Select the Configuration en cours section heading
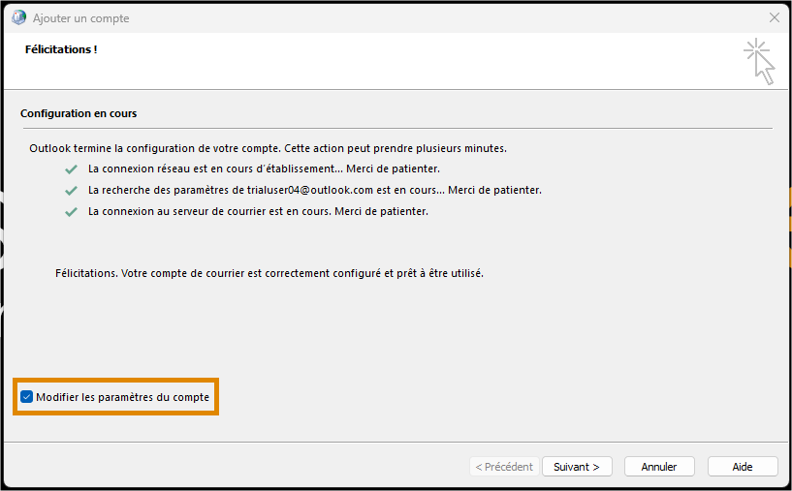Image resolution: width=792 pixels, height=491 pixels. coord(79,113)
